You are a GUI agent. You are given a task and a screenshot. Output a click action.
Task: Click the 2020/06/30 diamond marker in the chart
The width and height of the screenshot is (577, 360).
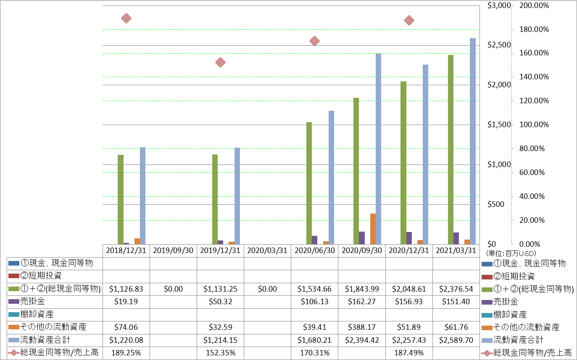(314, 41)
